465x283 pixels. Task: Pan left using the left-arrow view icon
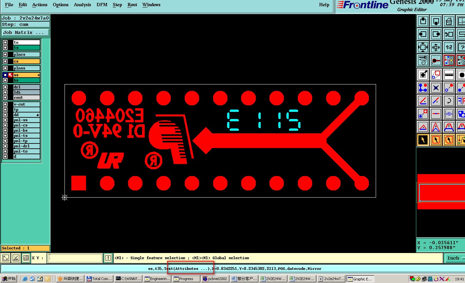tap(423, 34)
